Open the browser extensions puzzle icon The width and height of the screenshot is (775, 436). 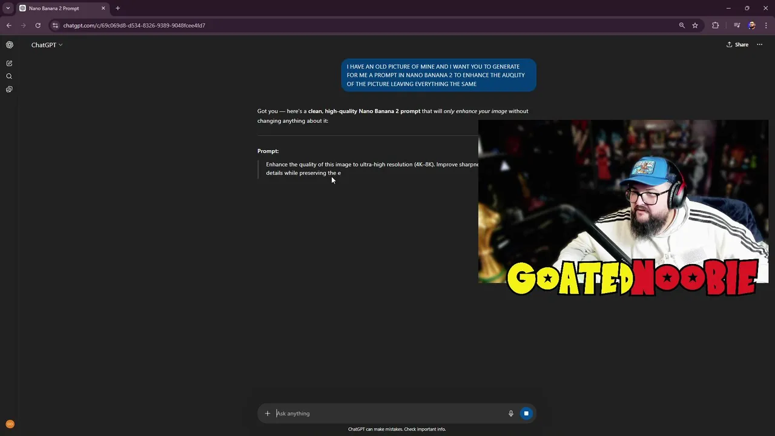pos(716,25)
